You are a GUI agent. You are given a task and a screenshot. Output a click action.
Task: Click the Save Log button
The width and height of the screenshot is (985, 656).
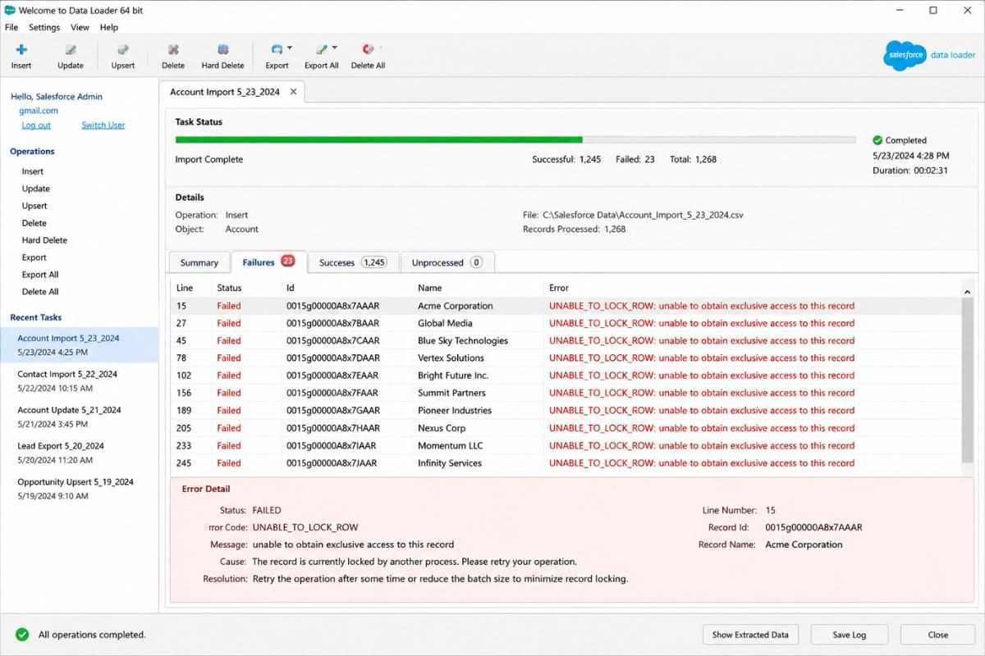pyautogui.click(x=850, y=635)
